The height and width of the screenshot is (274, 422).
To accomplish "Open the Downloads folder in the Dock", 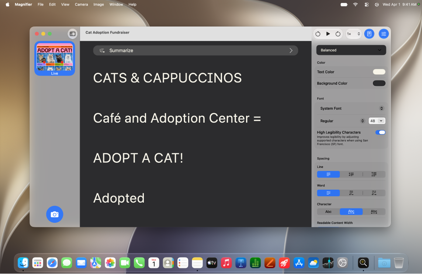I will coord(384,263).
